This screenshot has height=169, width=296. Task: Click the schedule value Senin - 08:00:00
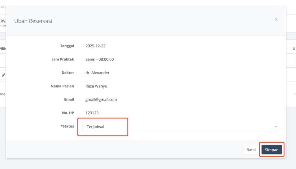coord(99,59)
